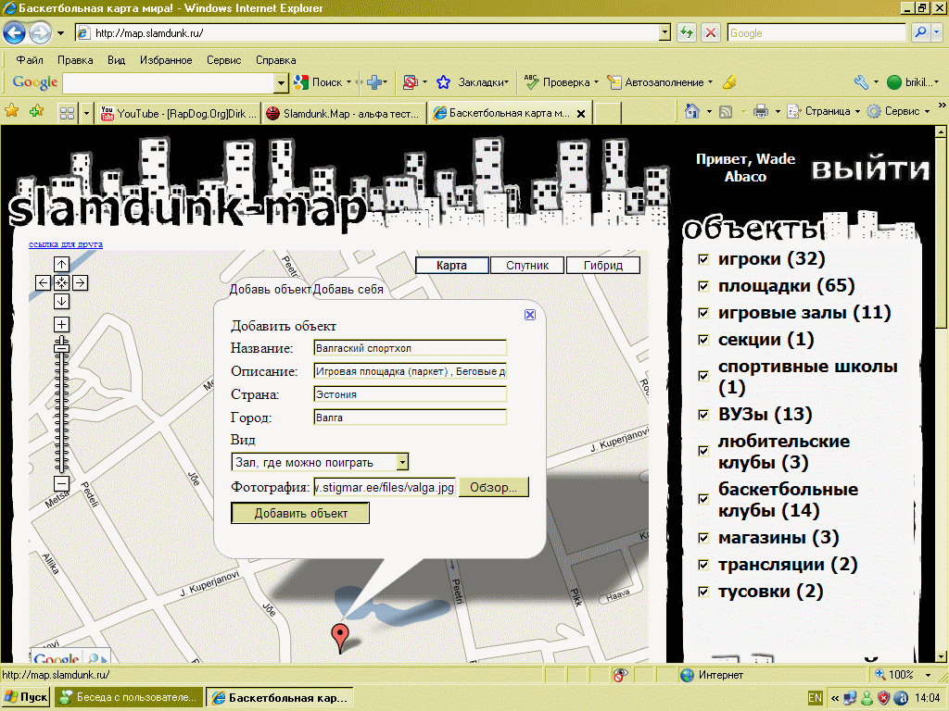Uncheck the ВУЗы (13) checkbox
Viewport: 949px width, 711px height.
[703, 415]
